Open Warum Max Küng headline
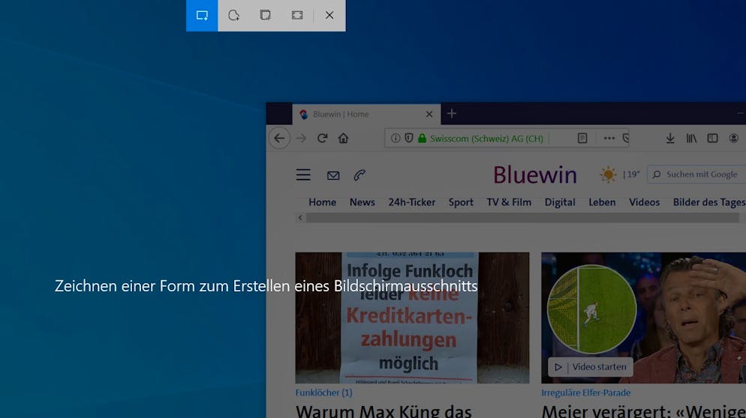 (x=384, y=411)
